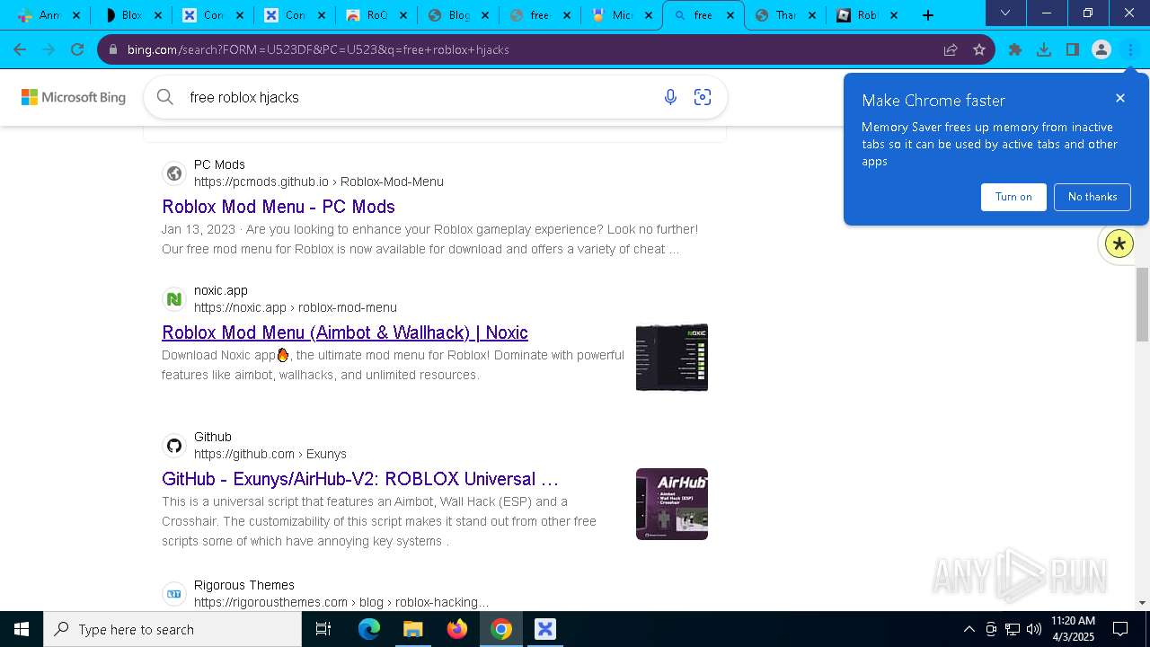
Task: Close the RoC tab
Action: (x=403, y=15)
